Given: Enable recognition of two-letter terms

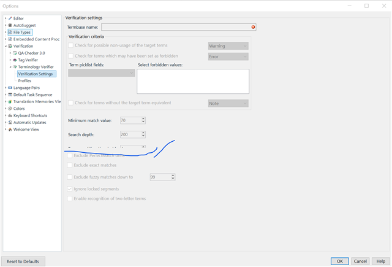Looking at the screenshot, I should click(x=70, y=199).
